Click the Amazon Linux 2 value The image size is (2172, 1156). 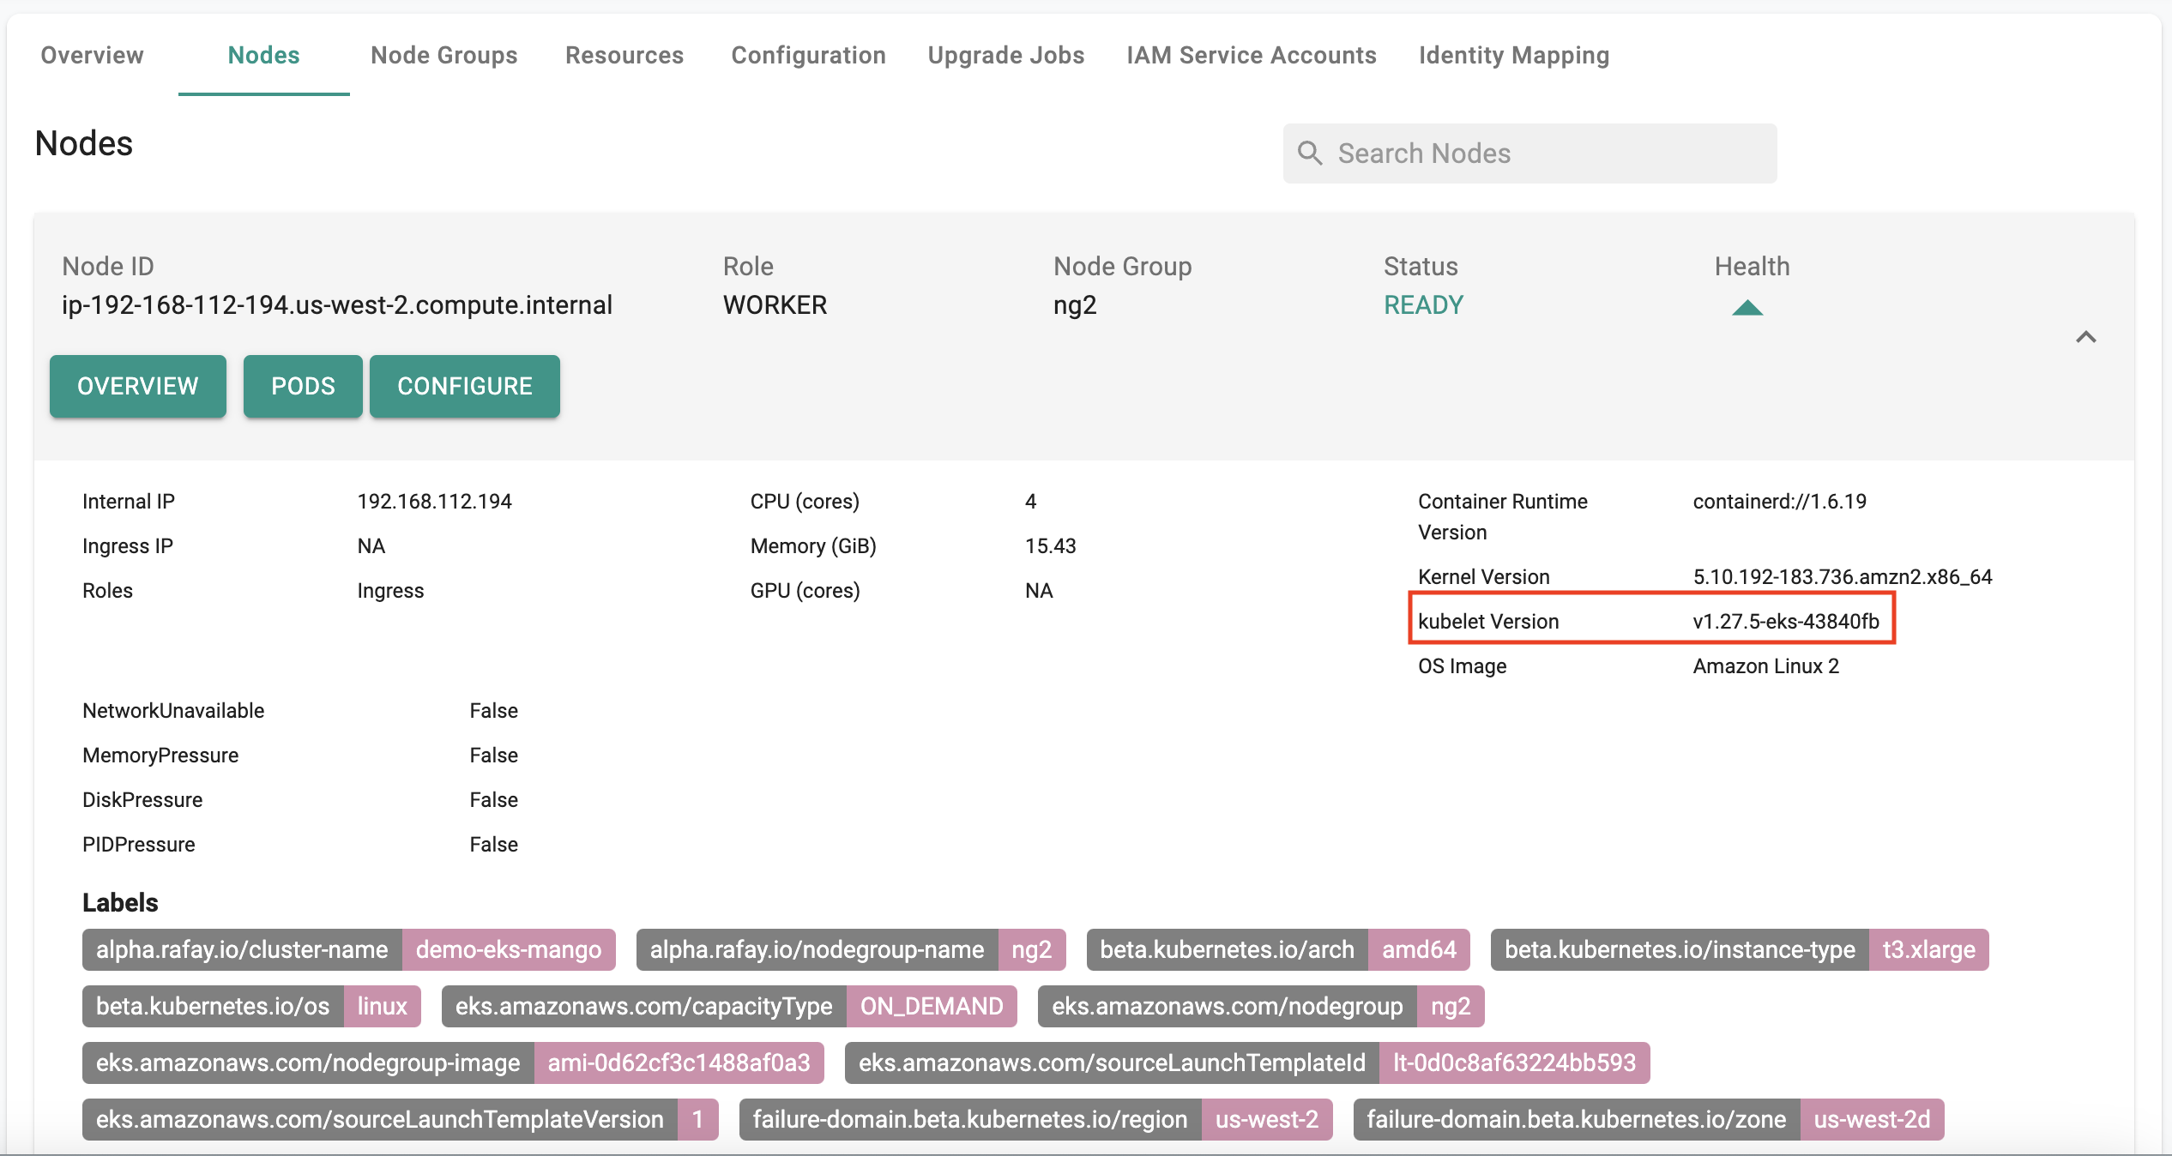click(1765, 665)
